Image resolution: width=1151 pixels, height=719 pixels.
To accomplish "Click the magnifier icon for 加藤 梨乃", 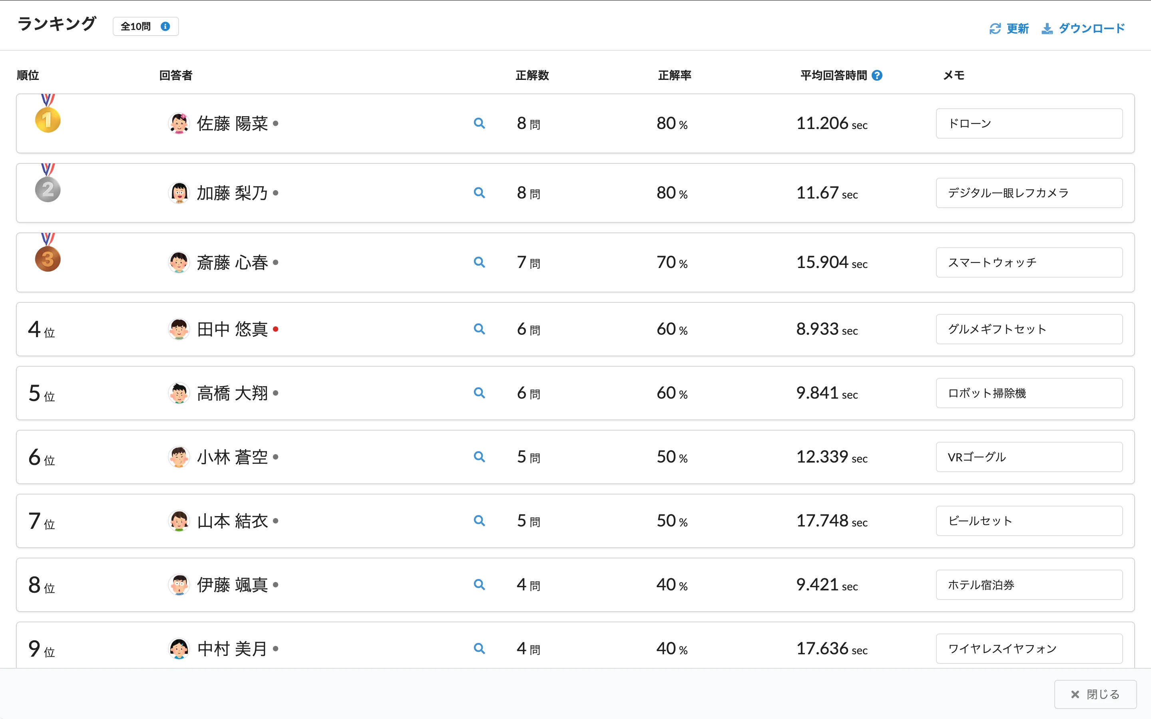I will 480,193.
